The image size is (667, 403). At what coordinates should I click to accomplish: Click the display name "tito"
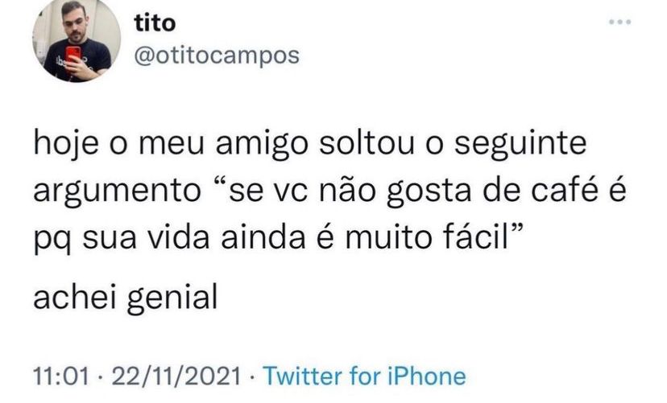point(155,23)
